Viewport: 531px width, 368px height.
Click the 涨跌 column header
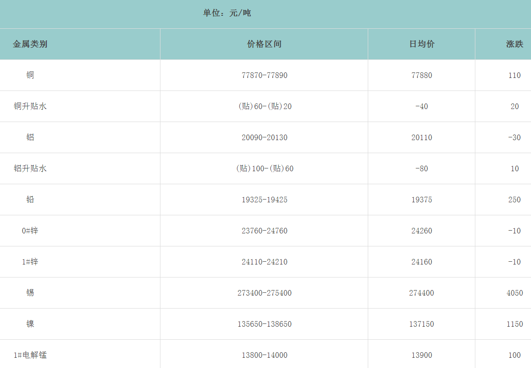tap(514, 44)
